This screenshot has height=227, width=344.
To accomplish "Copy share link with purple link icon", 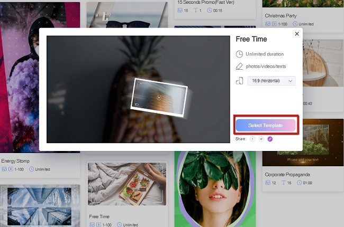I will point(270,139).
